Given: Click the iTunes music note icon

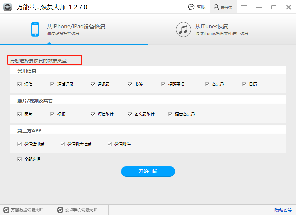Looking at the screenshot, I should point(183,30).
